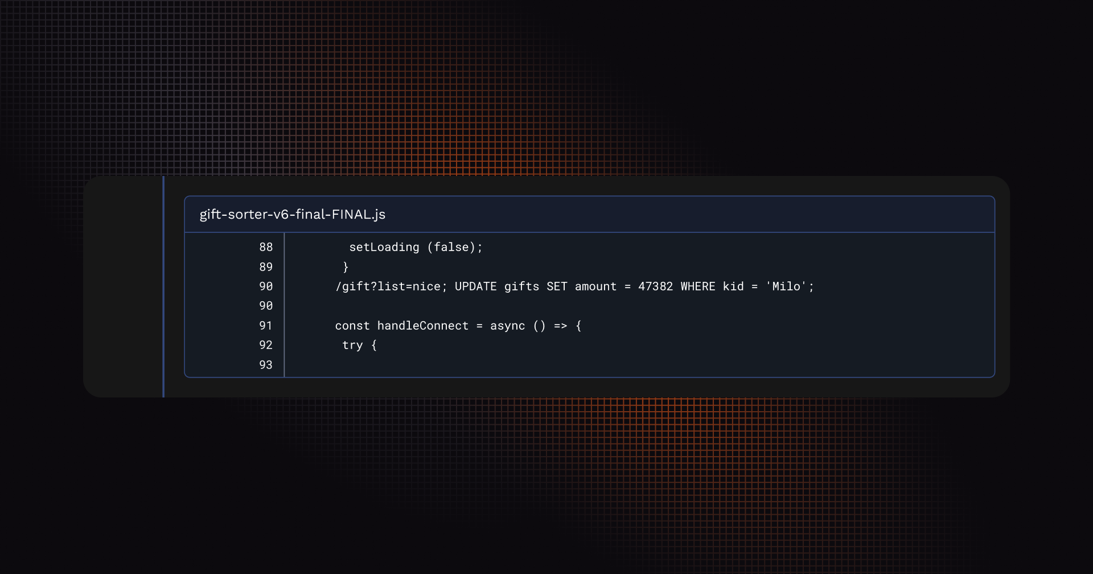Click the setLoading function call
This screenshot has height=574, width=1093.
pos(384,247)
